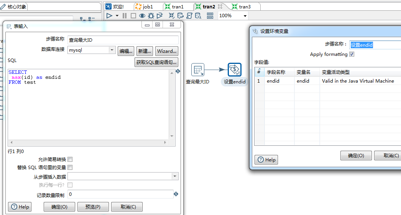The image size is (401, 215).
Task: Run database impact analysis
Action: (x=180, y=16)
